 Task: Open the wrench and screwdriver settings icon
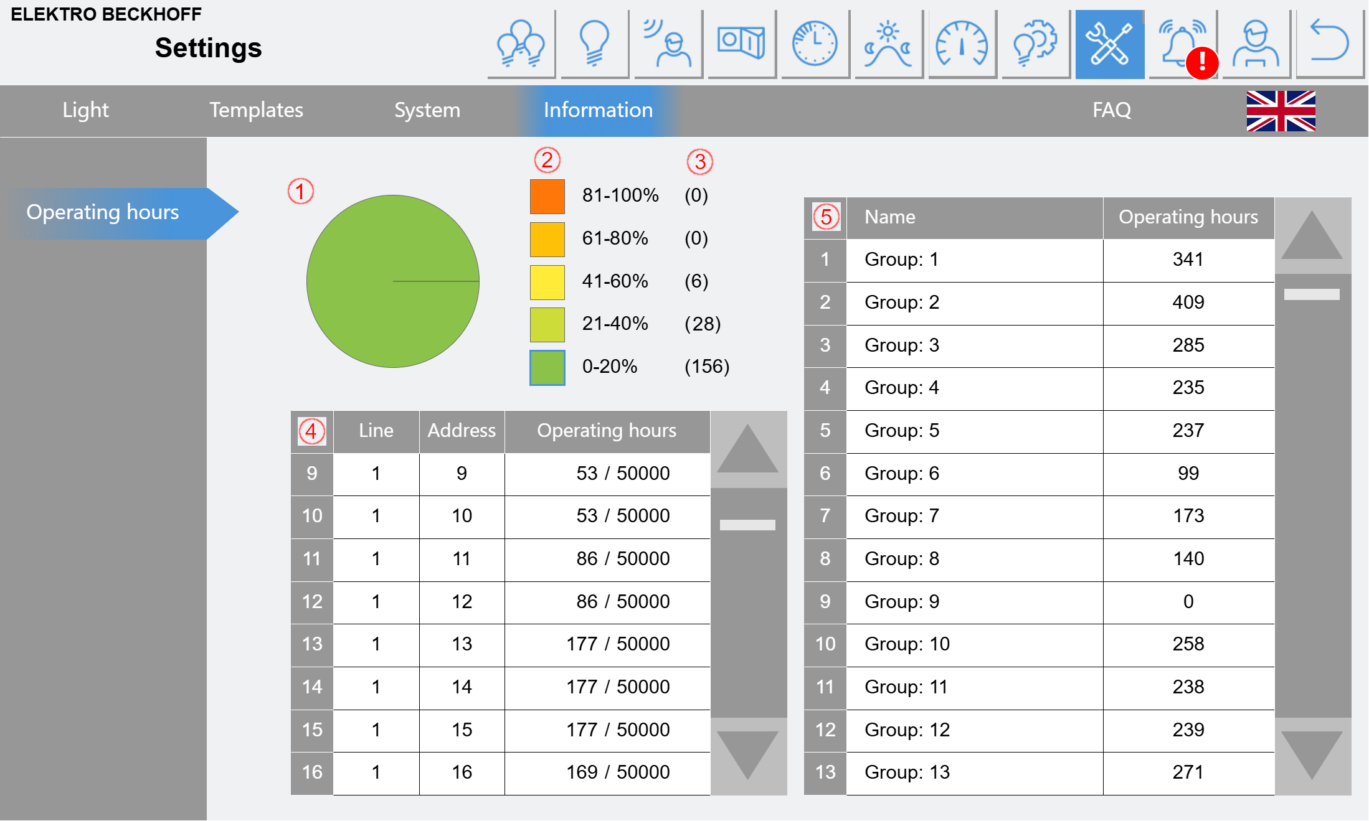click(1109, 44)
